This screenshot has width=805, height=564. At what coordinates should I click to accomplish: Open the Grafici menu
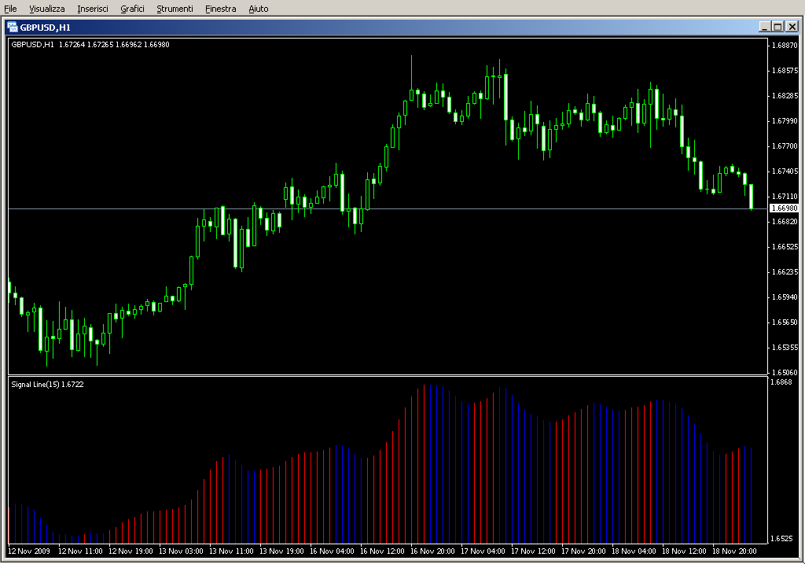point(132,9)
